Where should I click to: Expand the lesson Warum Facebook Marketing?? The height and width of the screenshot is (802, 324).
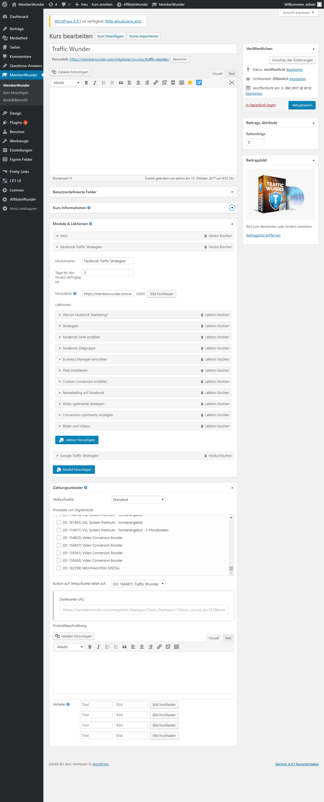tap(60, 315)
